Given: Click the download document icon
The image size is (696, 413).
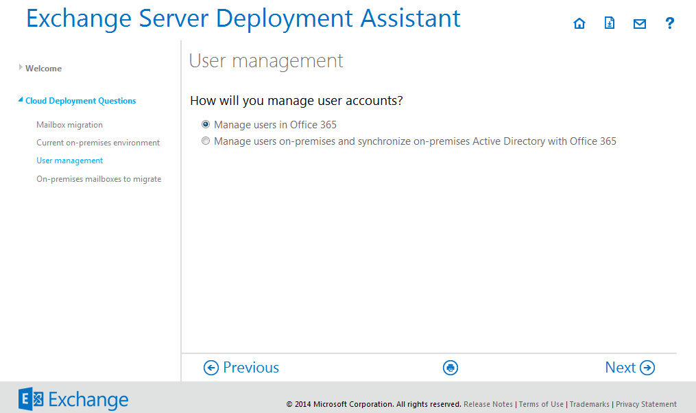Looking at the screenshot, I should coord(609,24).
